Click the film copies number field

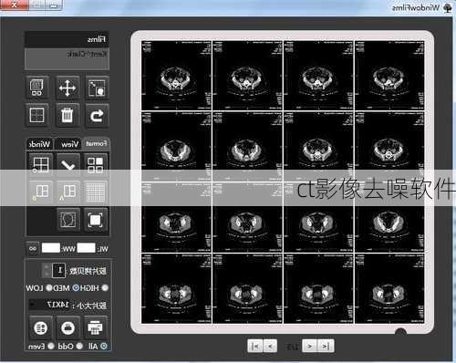tap(58, 270)
